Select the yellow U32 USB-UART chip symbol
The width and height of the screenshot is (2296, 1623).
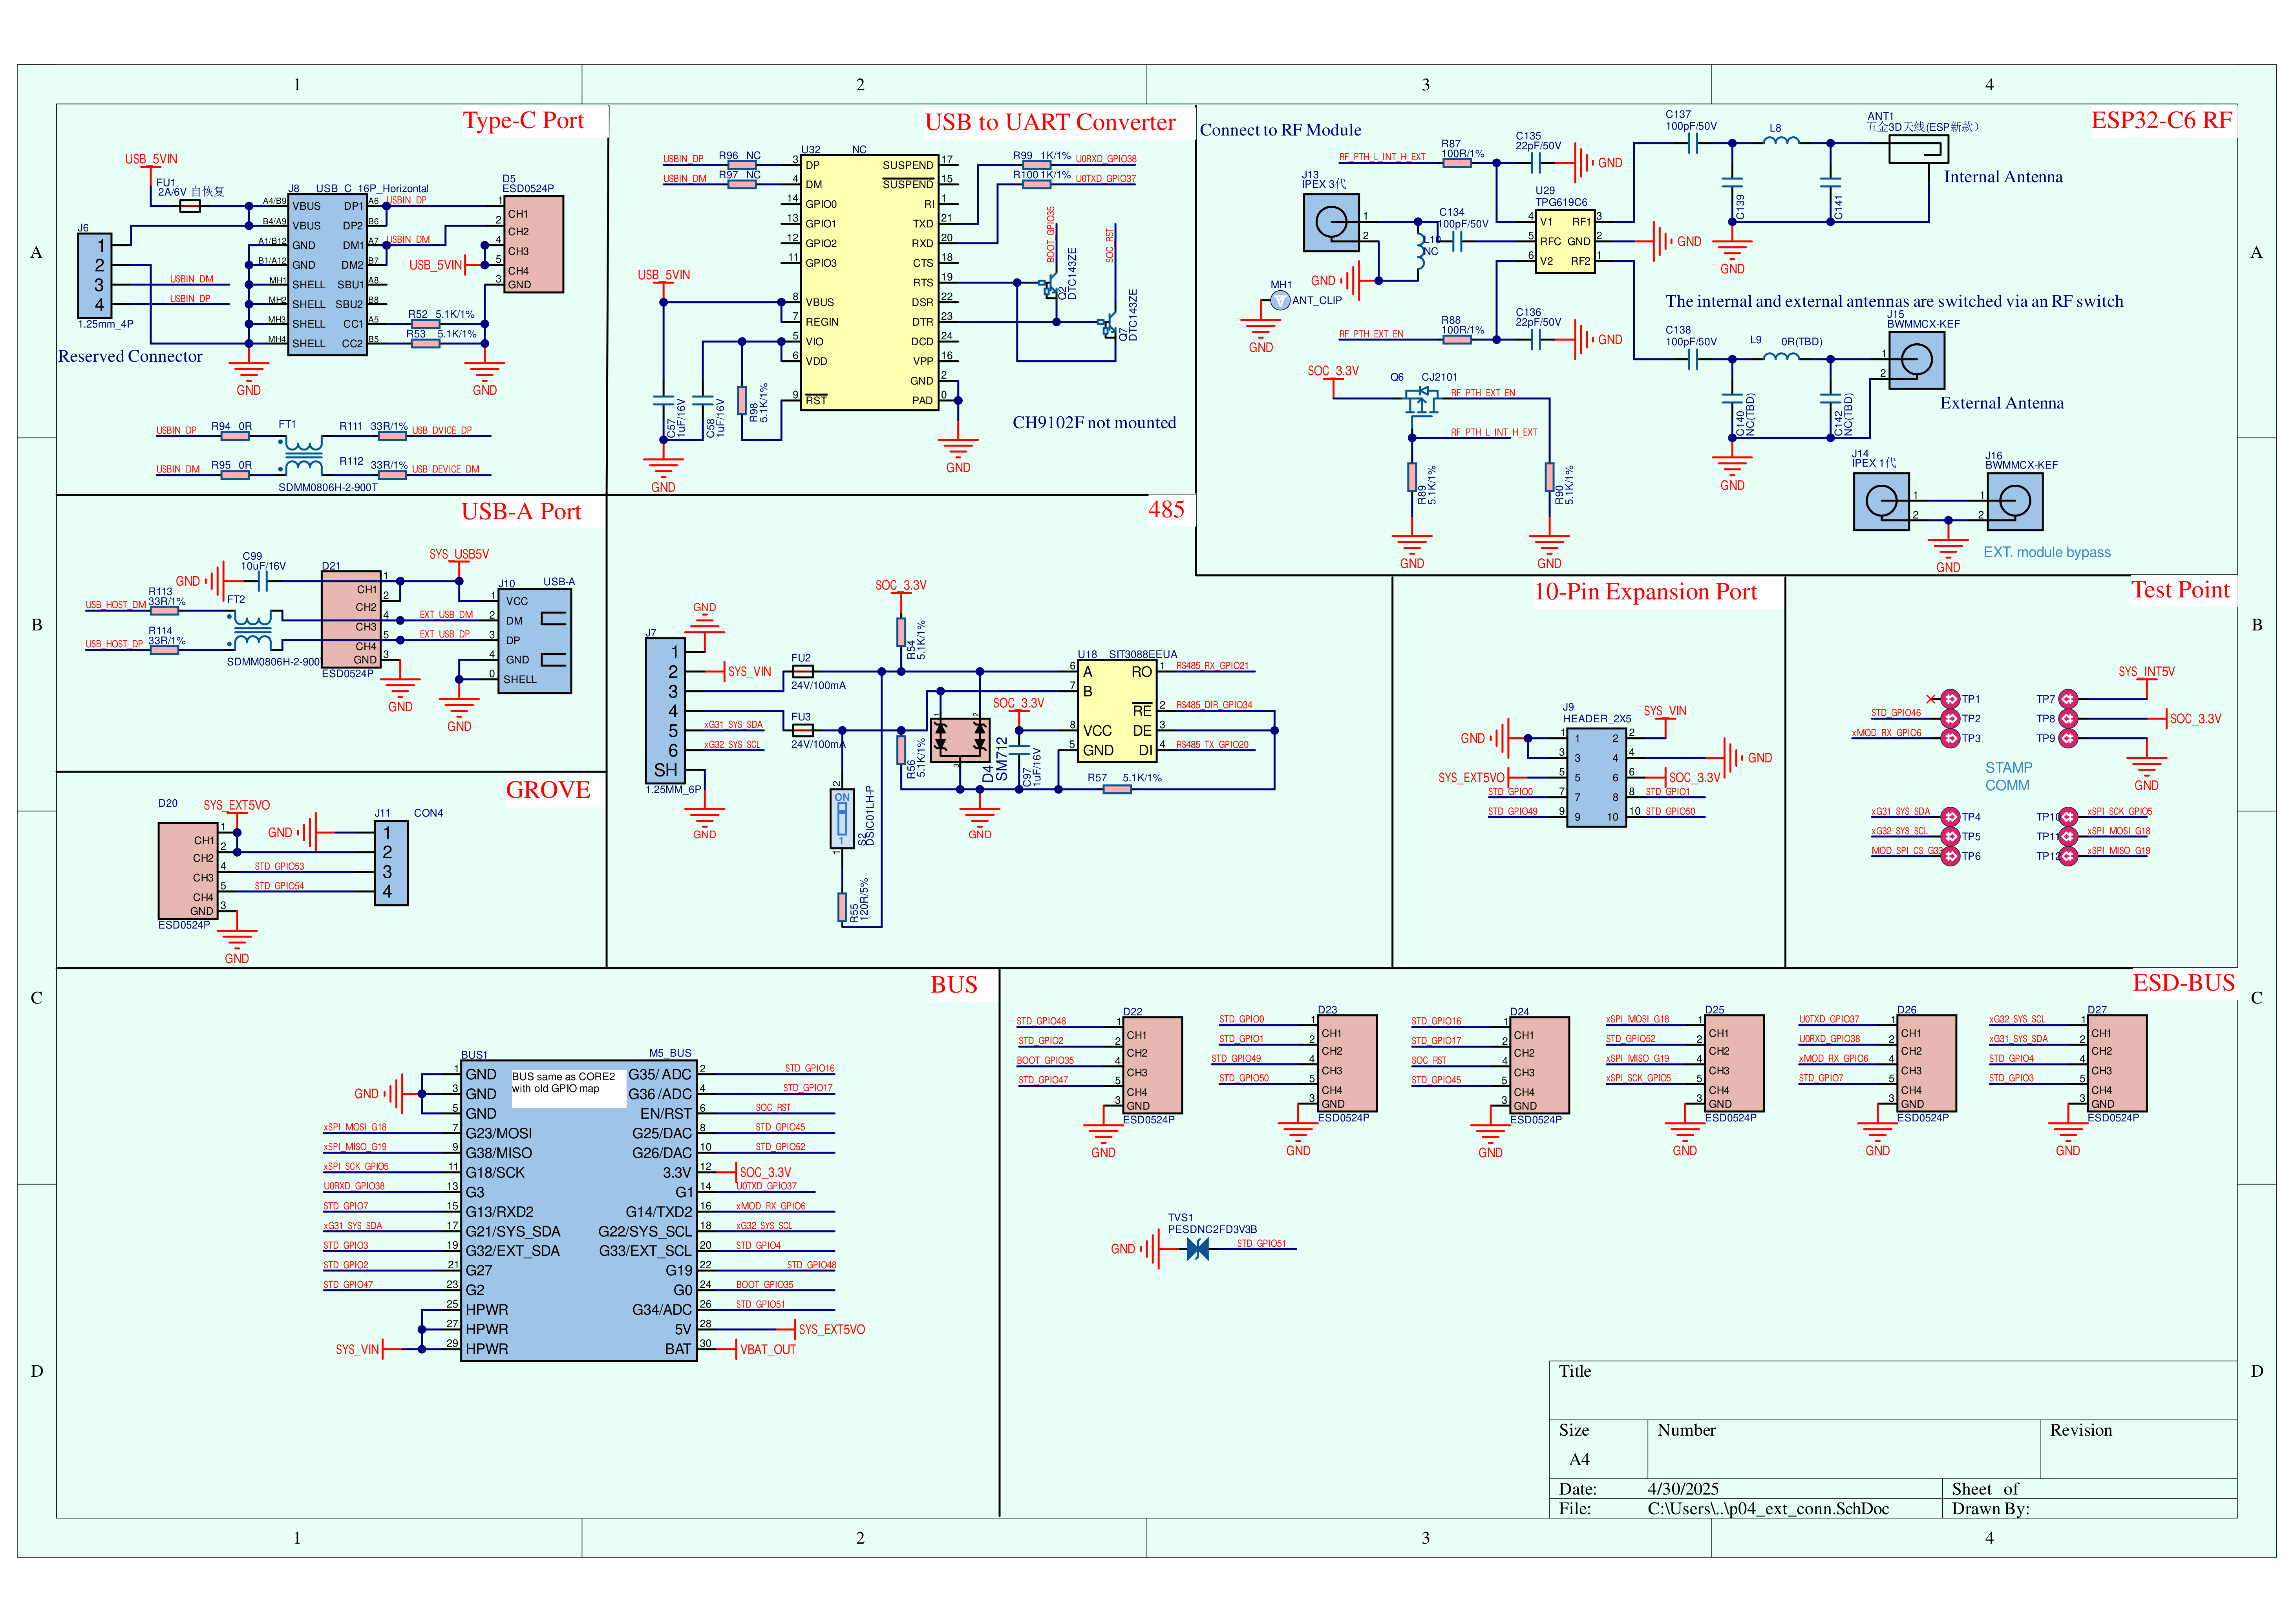tap(869, 282)
